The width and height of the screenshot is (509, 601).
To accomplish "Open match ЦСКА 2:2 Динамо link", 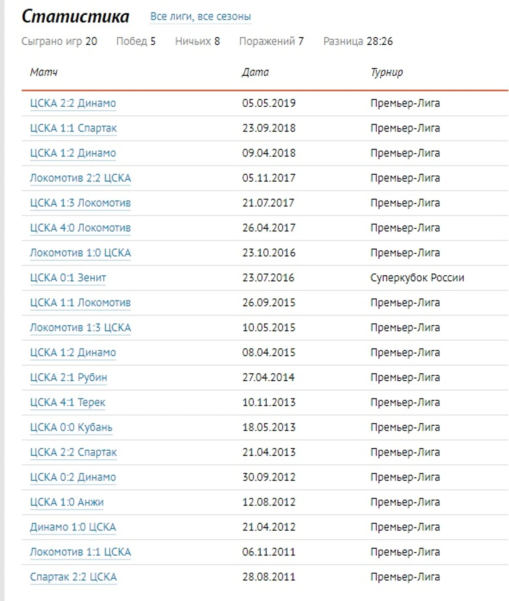I will (73, 103).
